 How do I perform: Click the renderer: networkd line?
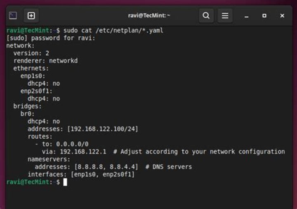45,61
